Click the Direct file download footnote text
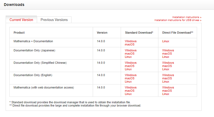The width and height of the screenshot is (214, 117). point(75,105)
